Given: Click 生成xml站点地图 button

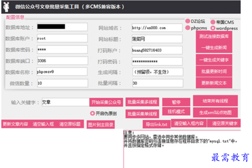Looking at the screenshot, I should click(215, 112).
